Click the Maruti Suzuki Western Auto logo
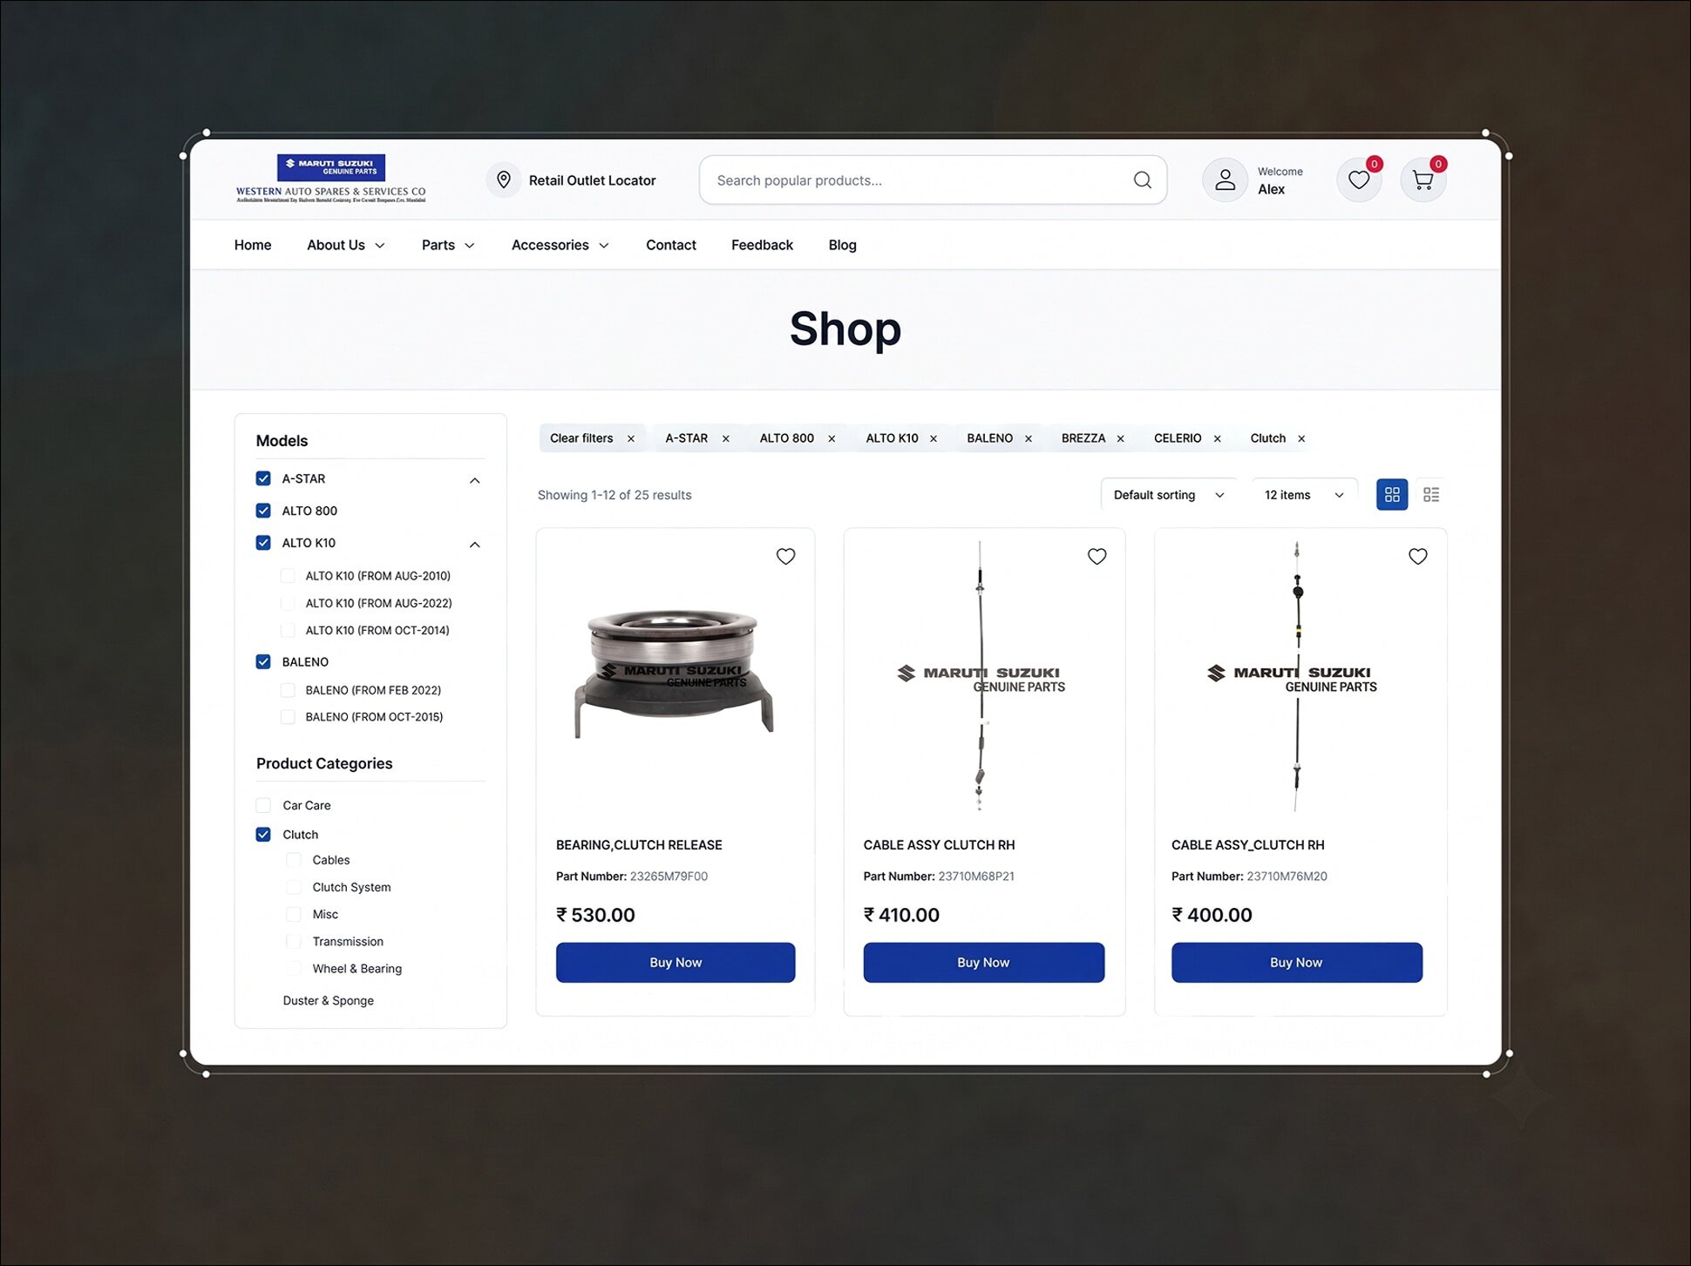The image size is (1691, 1266). click(x=331, y=179)
